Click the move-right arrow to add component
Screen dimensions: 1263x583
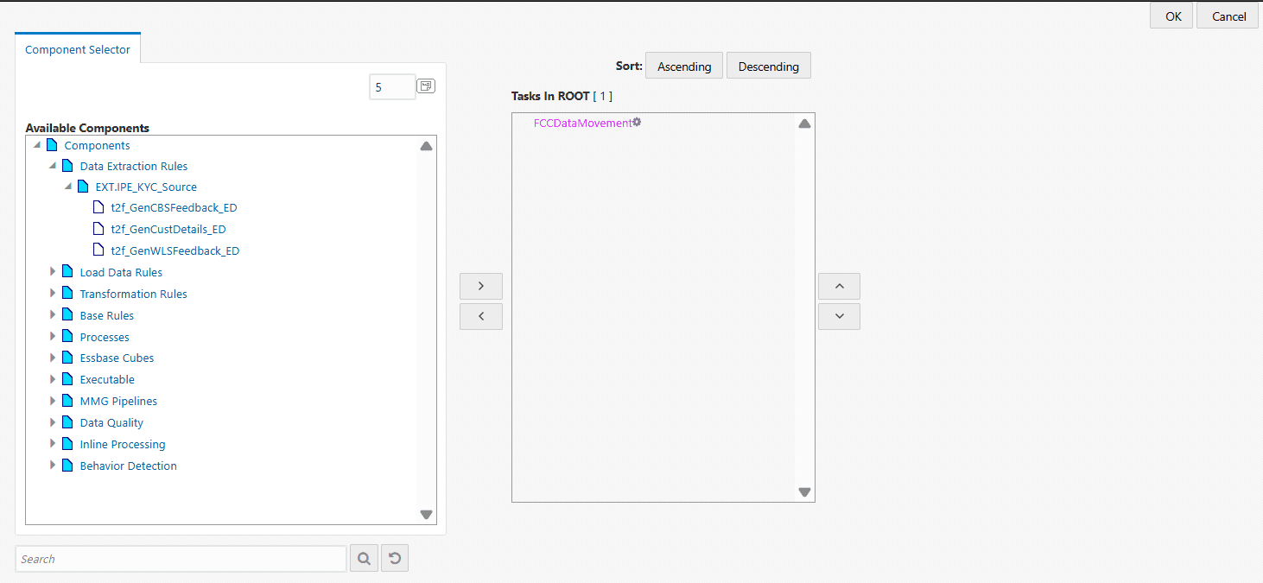[481, 286]
